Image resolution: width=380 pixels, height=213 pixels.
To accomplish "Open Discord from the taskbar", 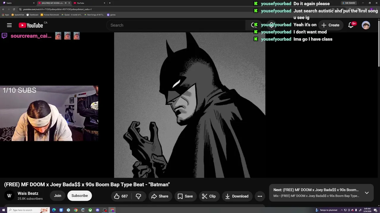I will click(x=97, y=210).
